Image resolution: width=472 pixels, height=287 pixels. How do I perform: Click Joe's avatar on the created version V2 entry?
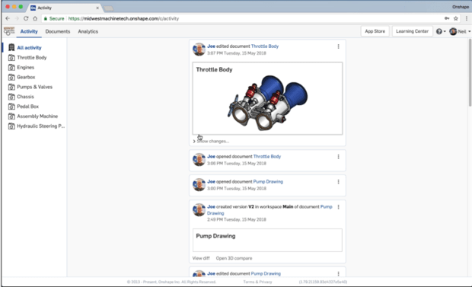pyautogui.click(x=199, y=210)
